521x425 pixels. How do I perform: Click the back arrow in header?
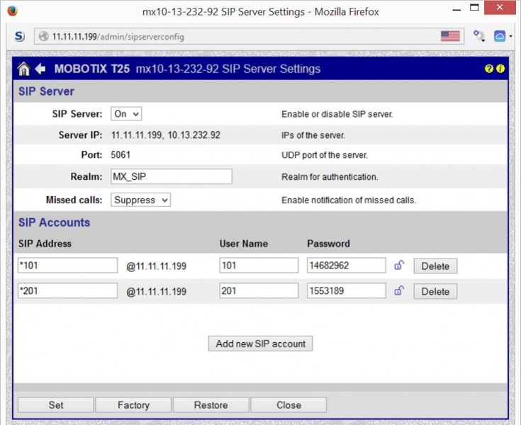[40, 69]
